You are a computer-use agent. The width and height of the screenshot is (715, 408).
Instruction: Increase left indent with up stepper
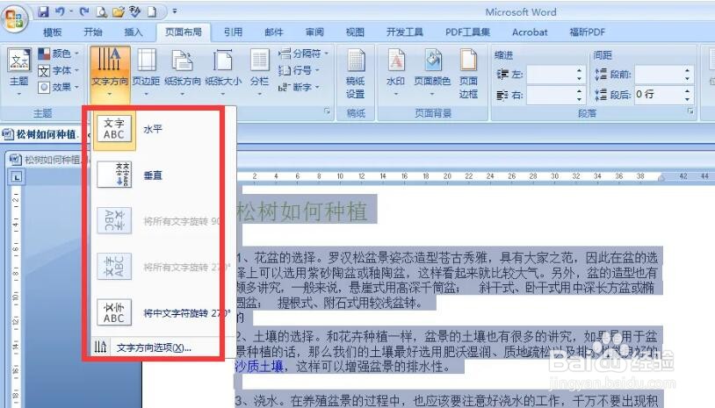580,70
